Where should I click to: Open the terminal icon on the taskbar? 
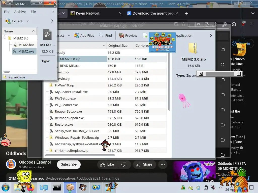57,187
